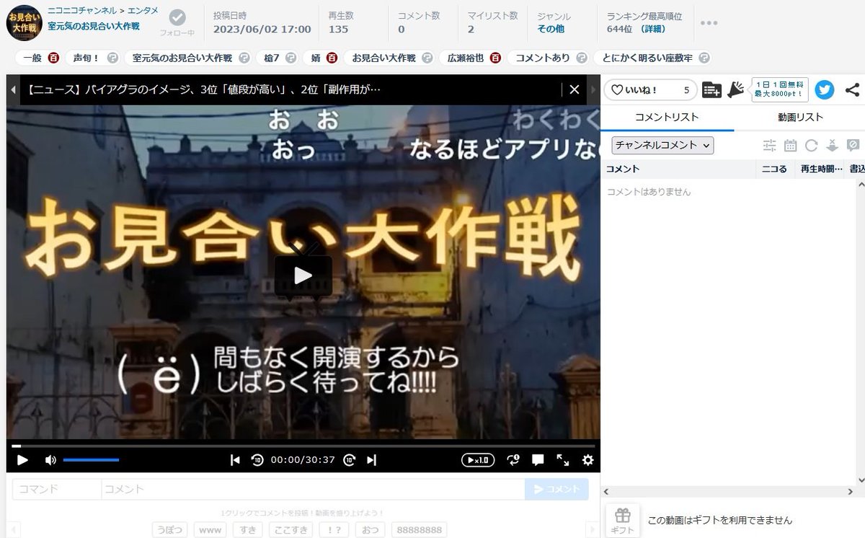Open the playback speed x1.0 selector
Image resolution: width=865 pixels, height=538 pixels.
point(479,459)
